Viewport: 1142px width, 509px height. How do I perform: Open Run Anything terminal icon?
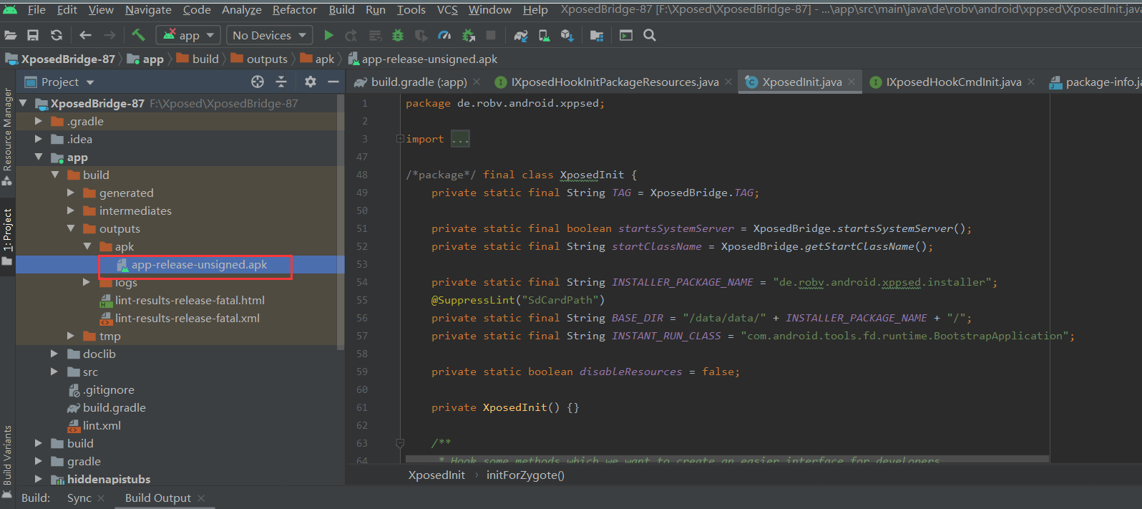tap(626, 35)
